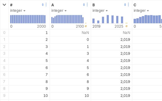Click the null-values icon under column A
The height and width of the screenshot is (101, 162).
click(x=86, y=26)
